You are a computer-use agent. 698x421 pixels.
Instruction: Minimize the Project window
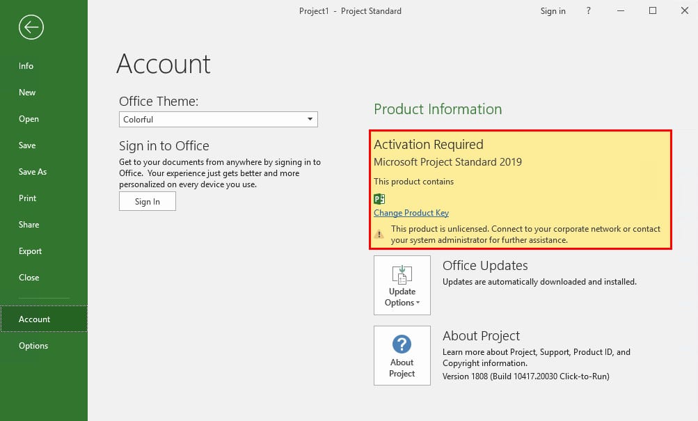tap(621, 10)
